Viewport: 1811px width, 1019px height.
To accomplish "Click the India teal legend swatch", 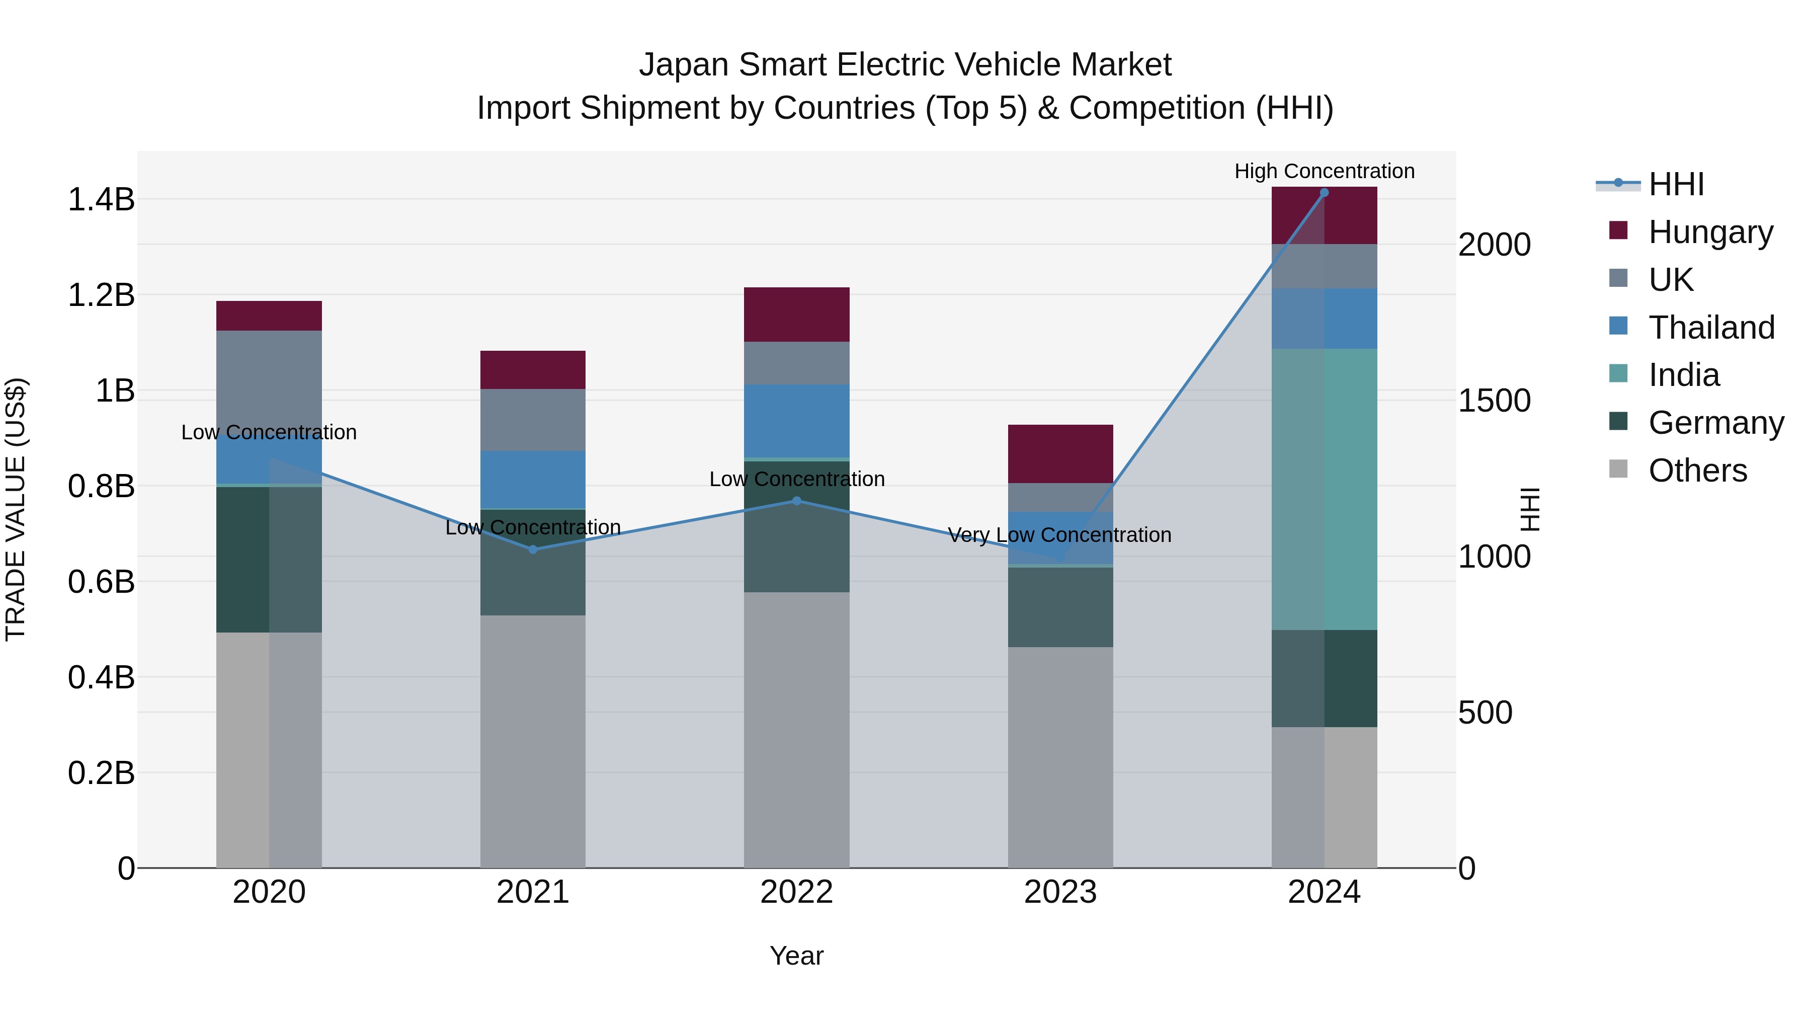I will (x=1618, y=373).
